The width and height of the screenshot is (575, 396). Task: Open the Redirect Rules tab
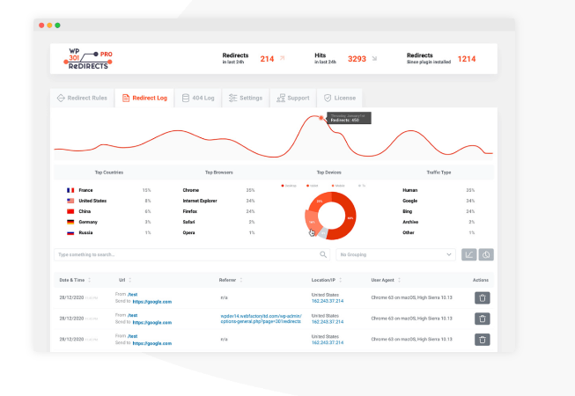[x=82, y=98]
